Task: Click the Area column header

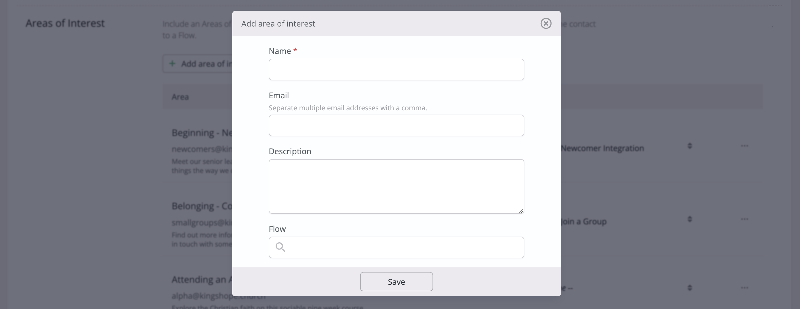Action: point(180,97)
